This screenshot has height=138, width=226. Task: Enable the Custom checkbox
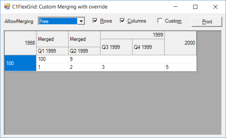(160, 21)
